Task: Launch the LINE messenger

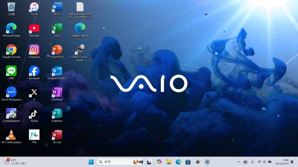Action: (x=11, y=71)
